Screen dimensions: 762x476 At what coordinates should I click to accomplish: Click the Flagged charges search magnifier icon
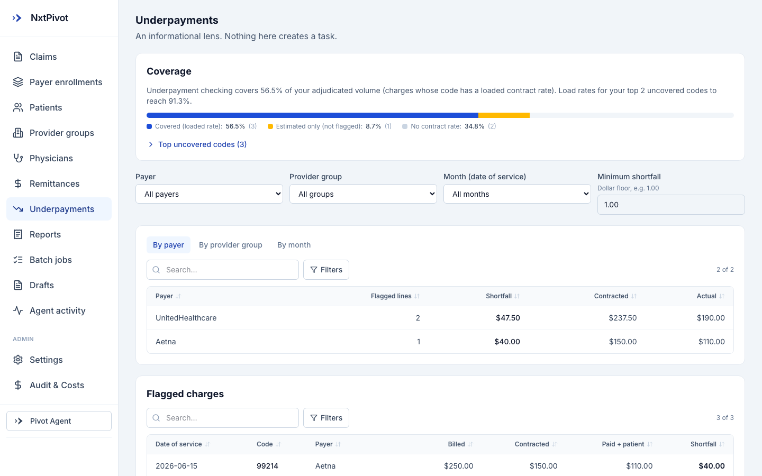(x=156, y=418)
